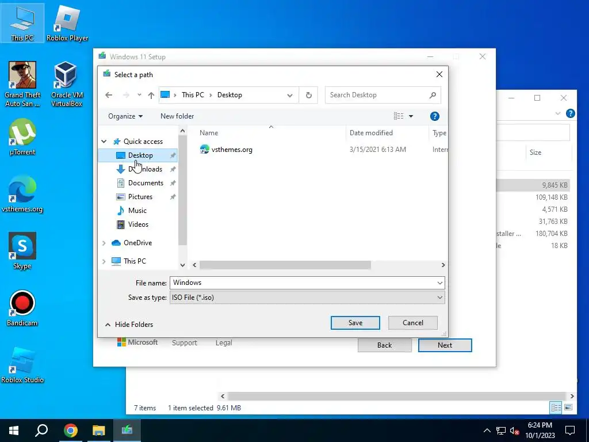Open This PC desktop icon

22,23
